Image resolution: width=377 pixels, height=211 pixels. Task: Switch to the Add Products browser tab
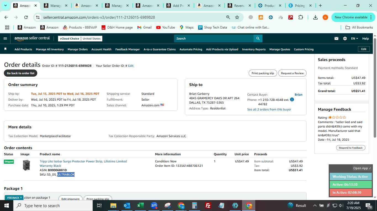point(178,5)
